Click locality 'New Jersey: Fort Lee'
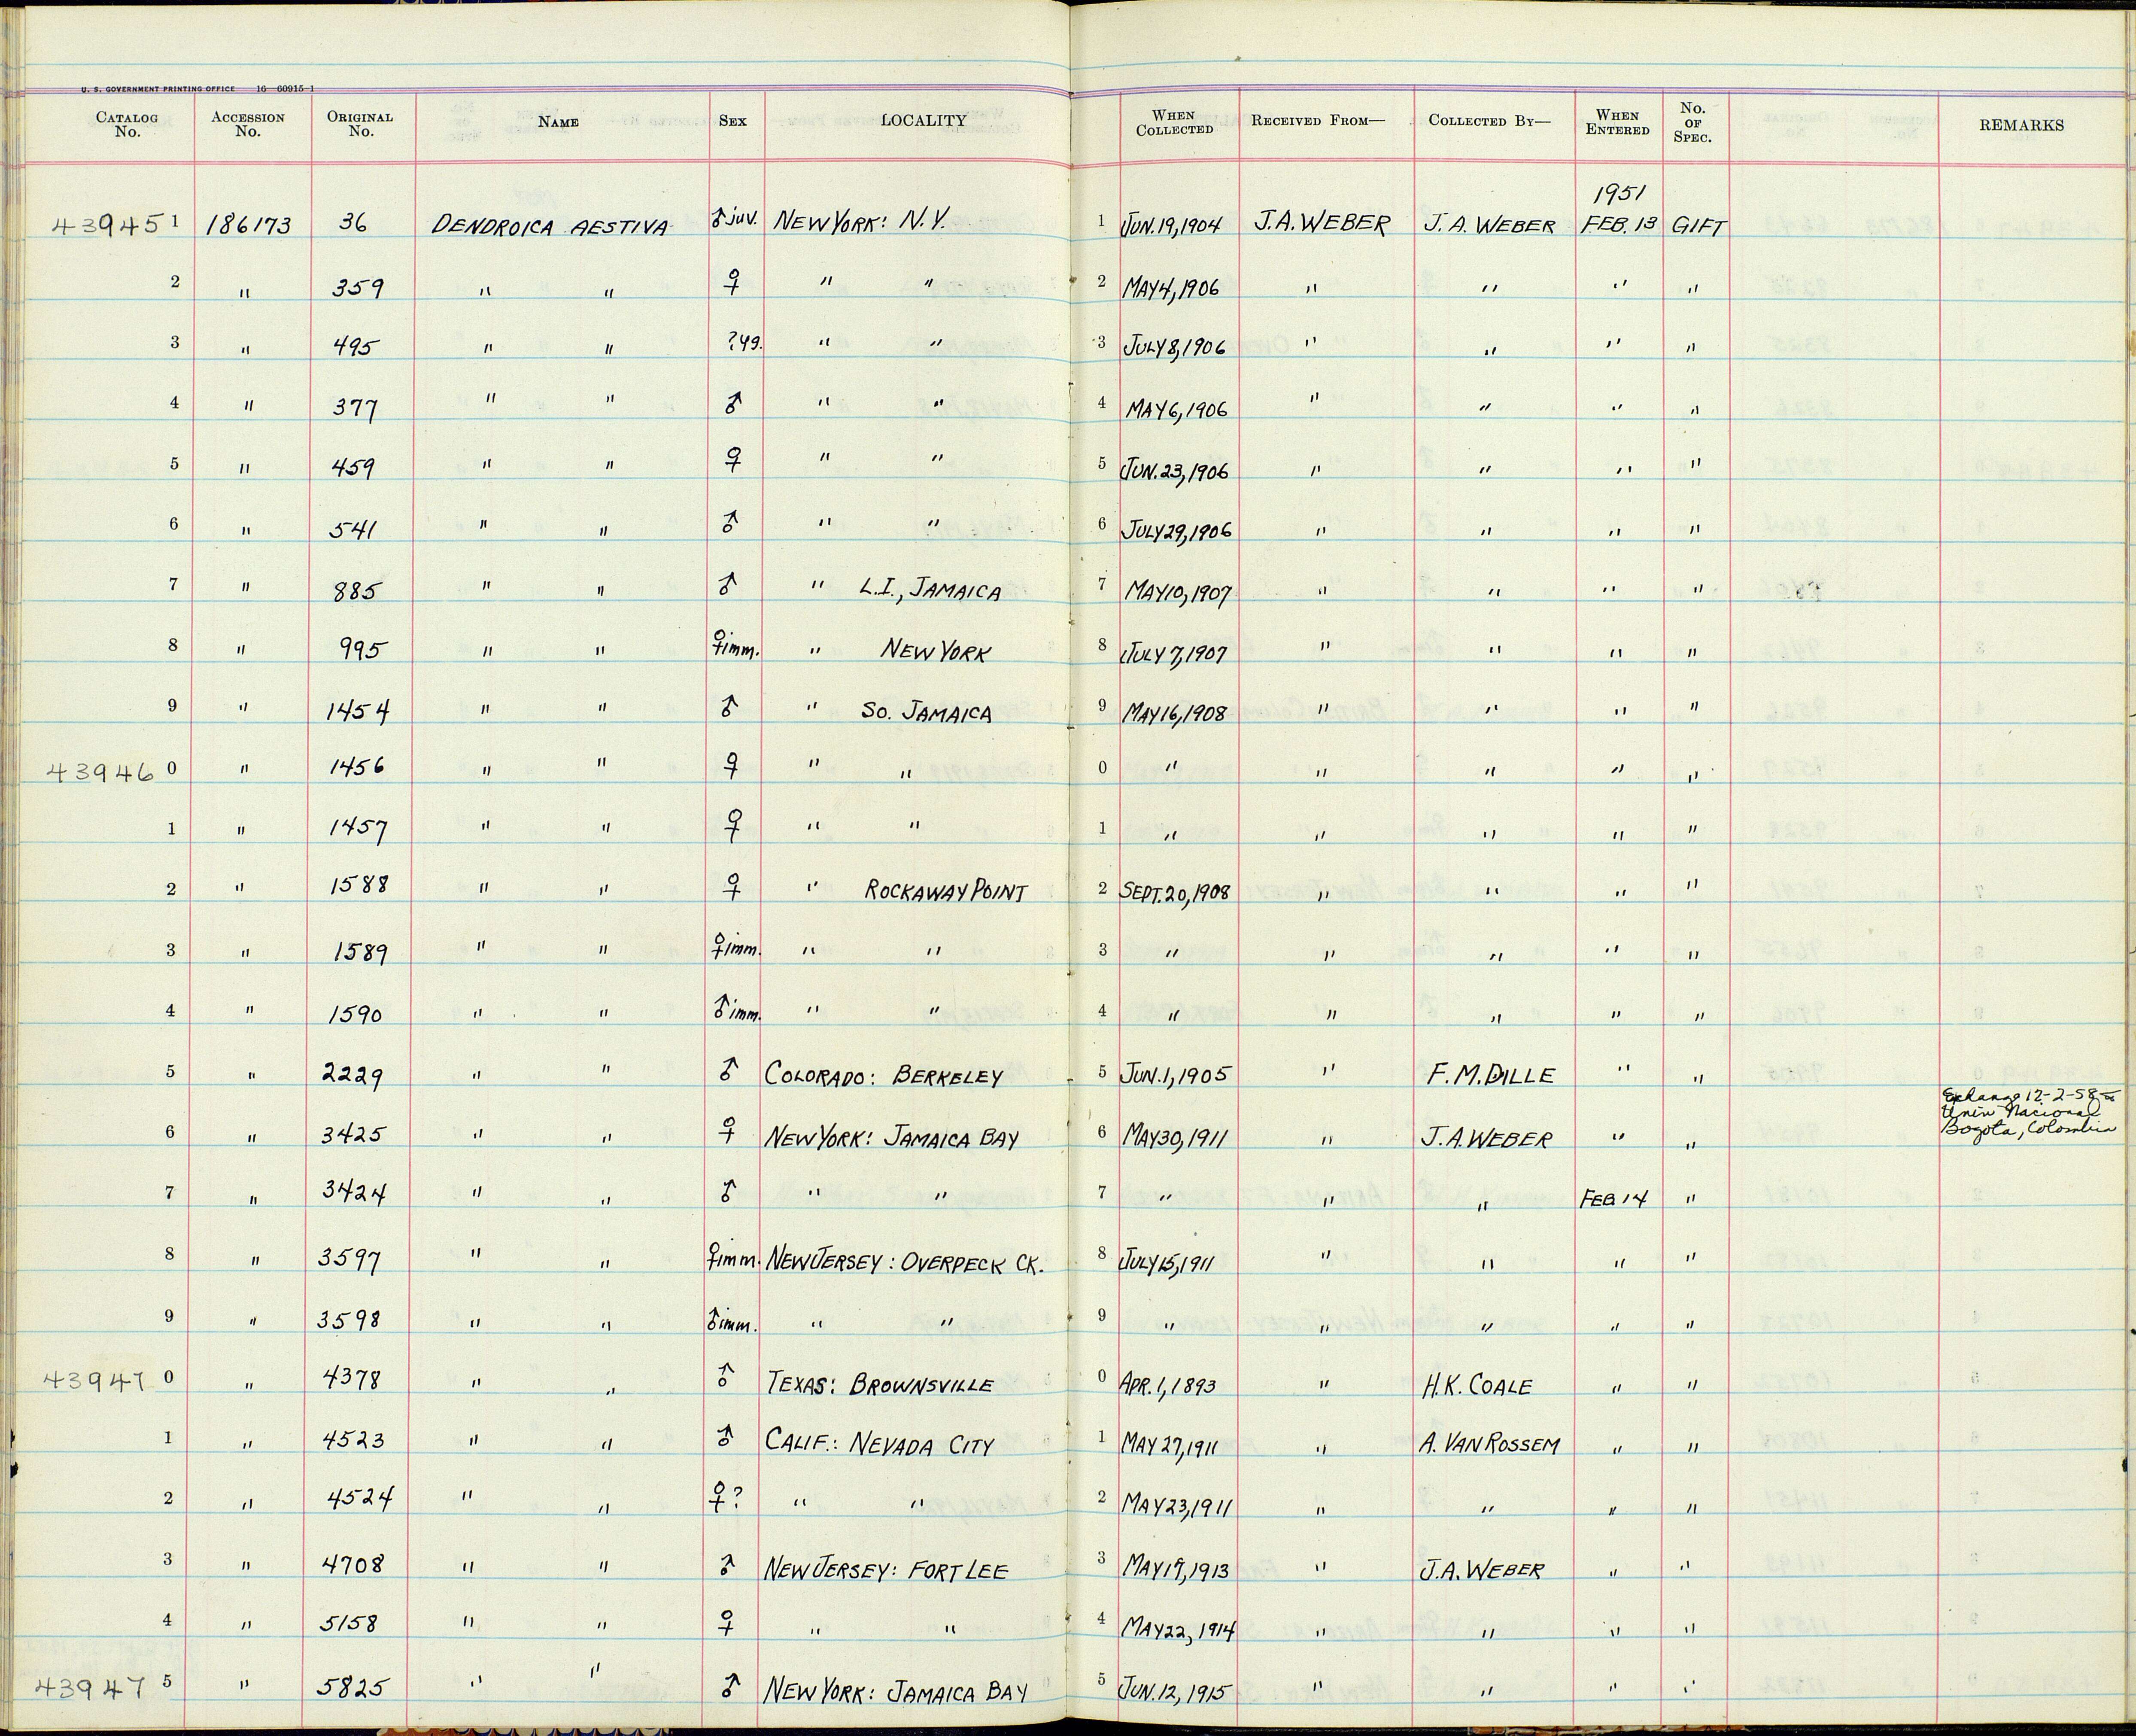This screenshot has width=2136, height=1736. (x=887, y=1568)
